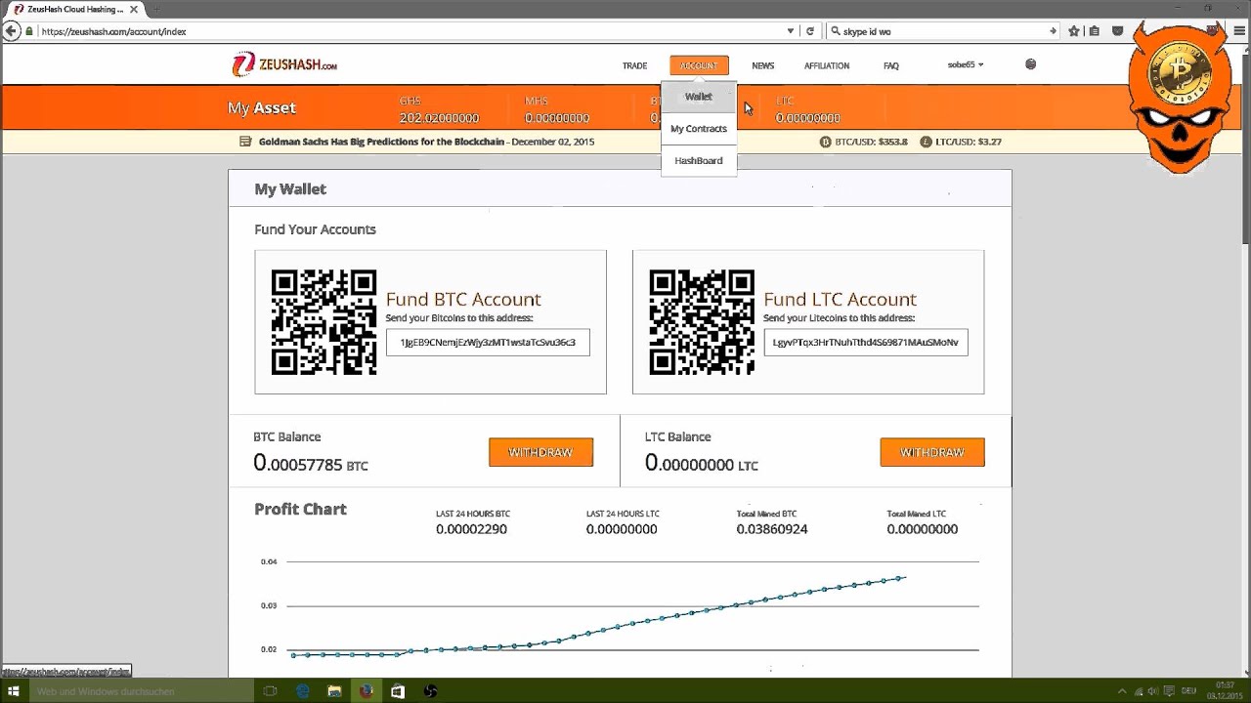Open Windows Store from taskbar
This screenshot has width=1251, height=703.
click(398, 691)
